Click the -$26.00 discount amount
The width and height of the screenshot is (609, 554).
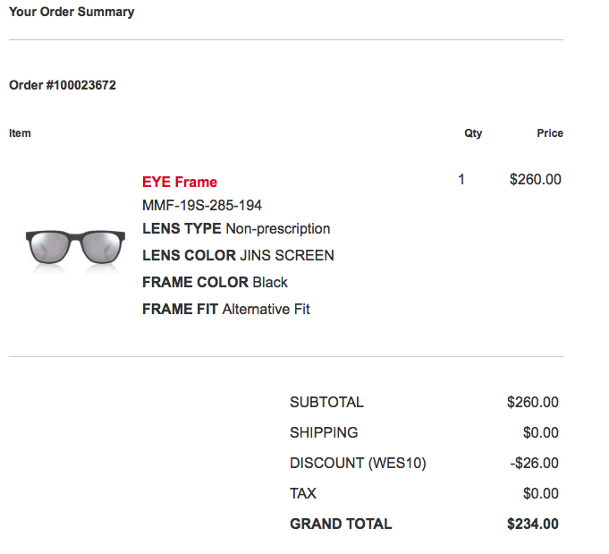[x=534, y=463]
